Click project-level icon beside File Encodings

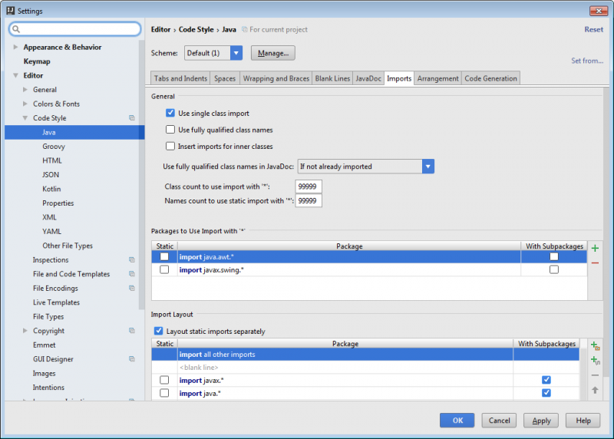point(132,289)
